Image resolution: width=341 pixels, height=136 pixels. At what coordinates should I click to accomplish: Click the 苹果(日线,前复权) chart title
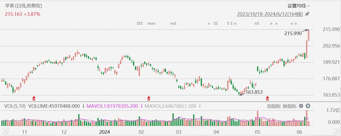tap(23, 6)
